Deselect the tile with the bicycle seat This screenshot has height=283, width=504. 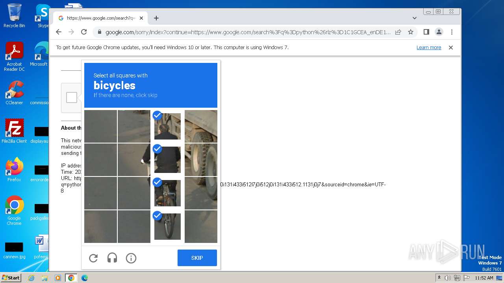(x=167, y=193)
